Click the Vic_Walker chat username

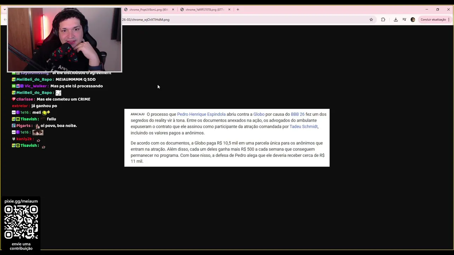point(36,86)
